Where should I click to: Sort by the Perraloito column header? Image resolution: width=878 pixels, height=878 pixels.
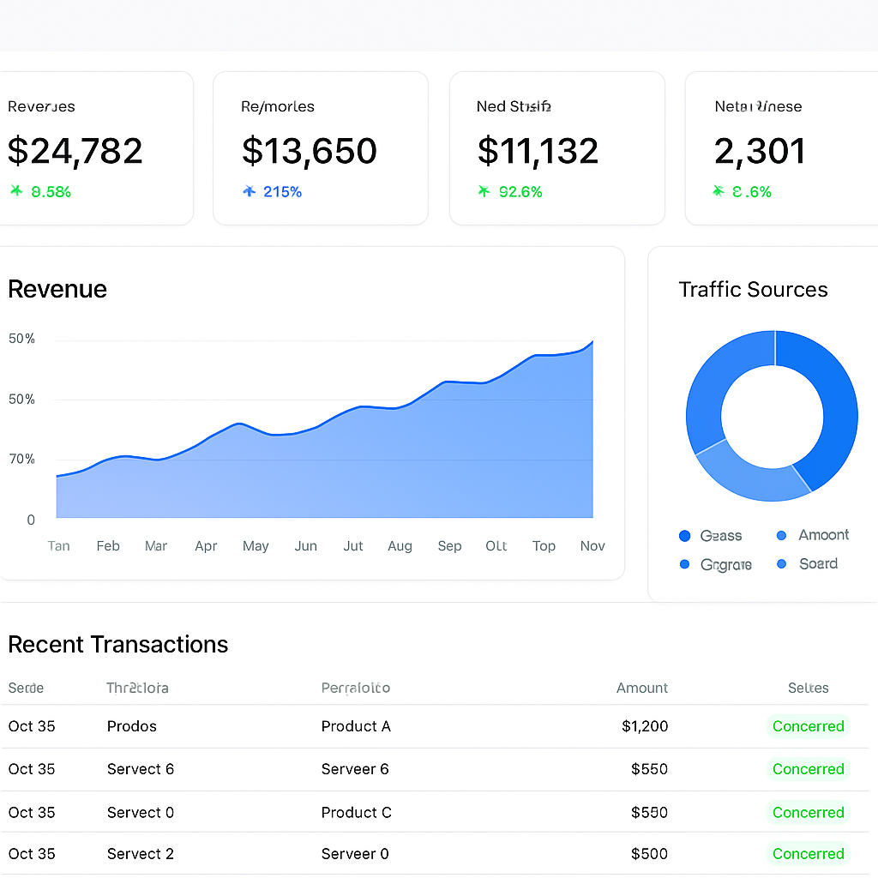click(x=356, y=688)
